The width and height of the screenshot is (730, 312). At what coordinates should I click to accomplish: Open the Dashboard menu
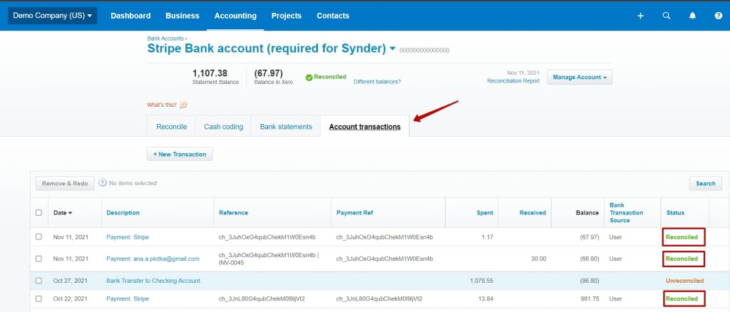(130, 16)
